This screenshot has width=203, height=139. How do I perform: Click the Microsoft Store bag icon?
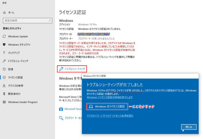pyautogui.click(x=61, y=109)
